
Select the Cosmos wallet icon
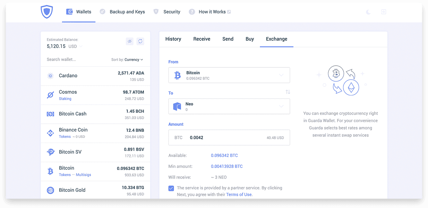[x=51, y=95]
